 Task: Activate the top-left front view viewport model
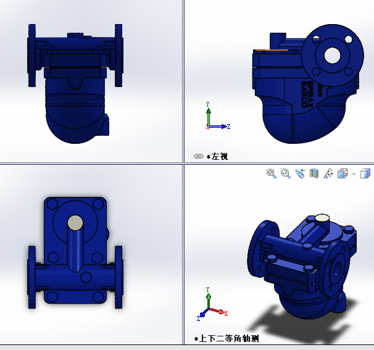tap(75, 83)
